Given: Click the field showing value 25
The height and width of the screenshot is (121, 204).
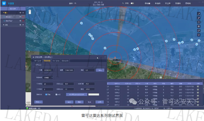Looking at the screenshot, I should 48,84.
